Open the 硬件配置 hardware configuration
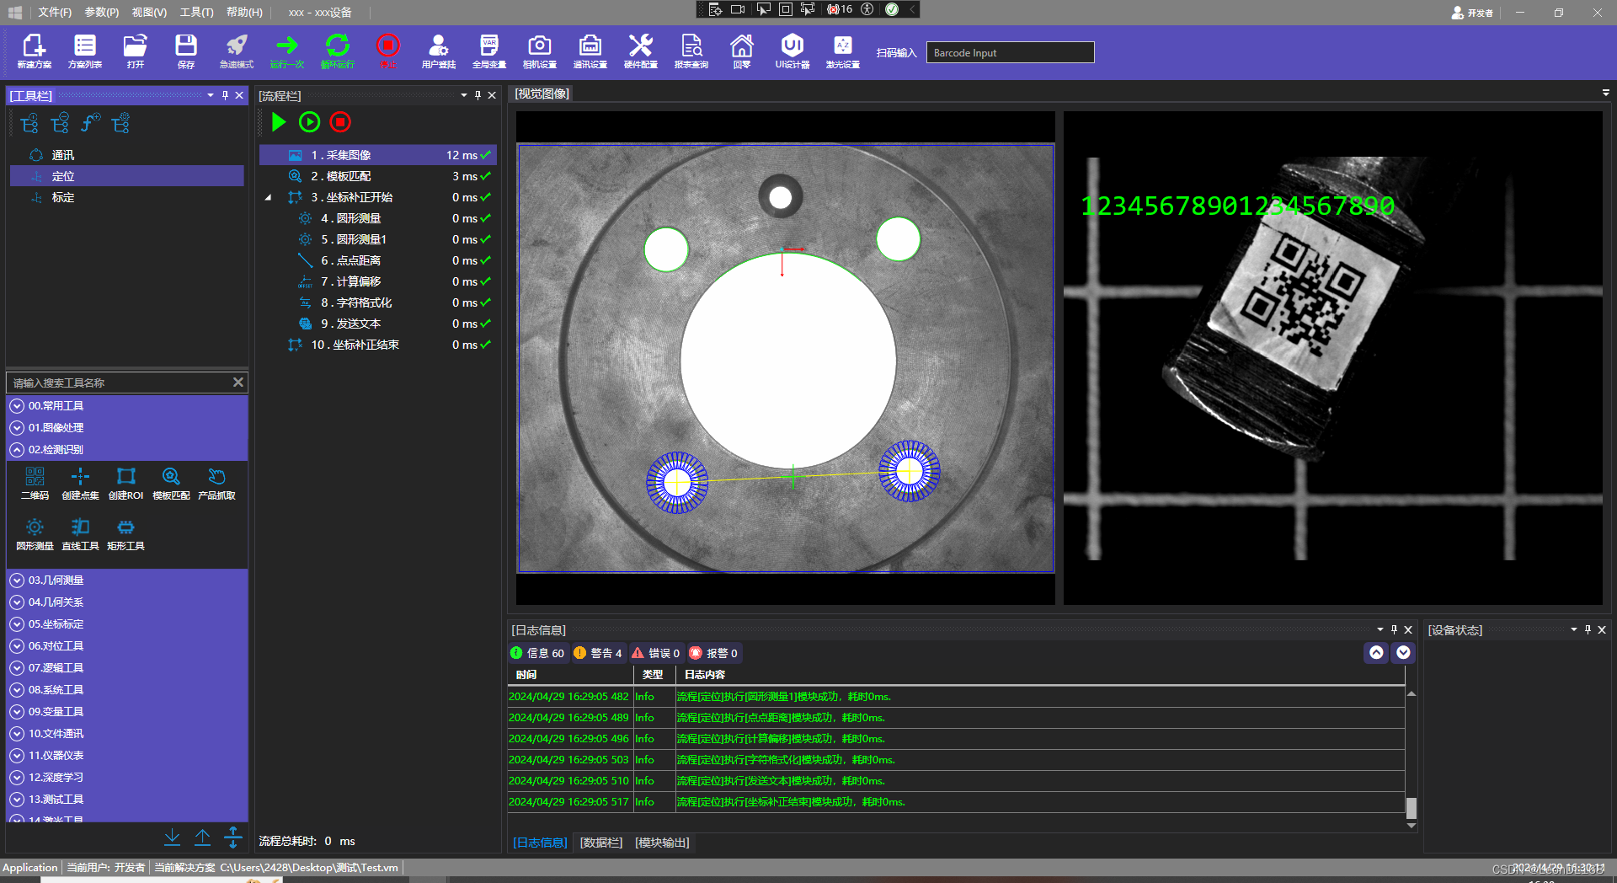Viewport: 1617px width, 883px height. click(x=640, y=51)
